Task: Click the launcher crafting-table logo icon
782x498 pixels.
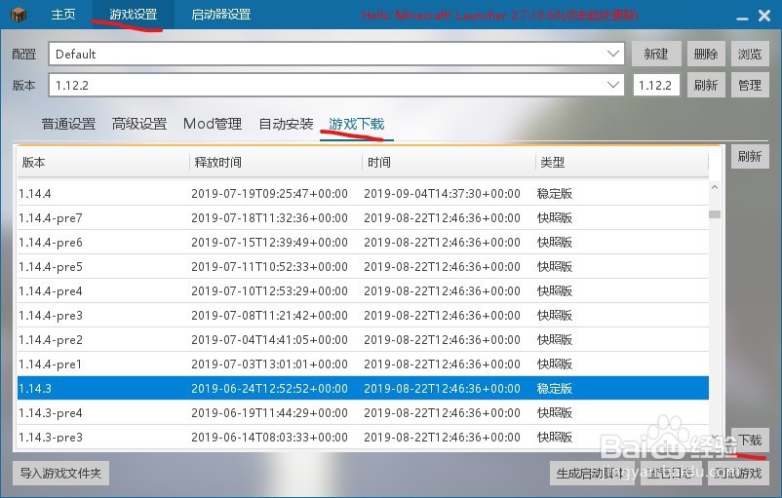Action: [x=18, y=15]
